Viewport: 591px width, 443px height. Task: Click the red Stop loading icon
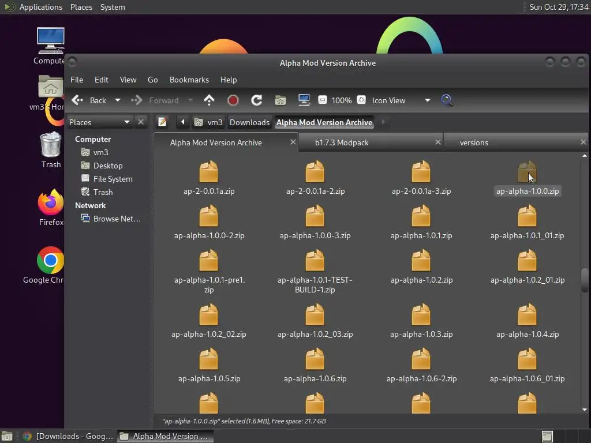[233, 100]
